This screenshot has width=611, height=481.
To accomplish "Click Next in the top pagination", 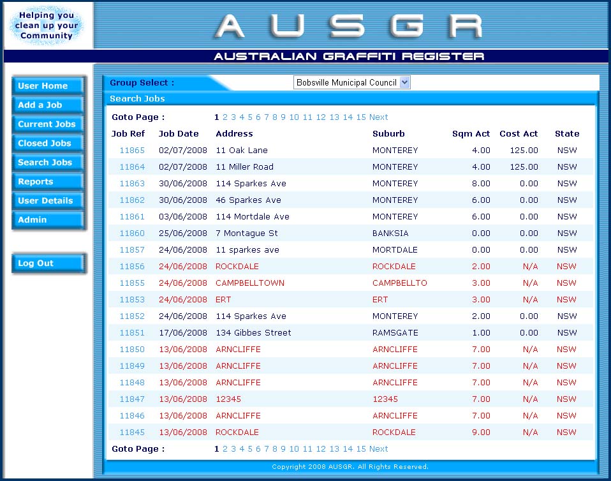I will [x=378, y=117].
